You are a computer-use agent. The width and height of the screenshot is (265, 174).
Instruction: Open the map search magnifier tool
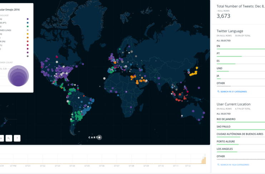click(x=9, y=138)
